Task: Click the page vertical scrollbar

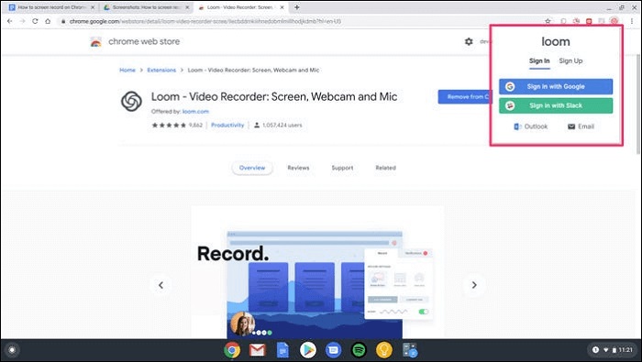Action: coord(638,104)
